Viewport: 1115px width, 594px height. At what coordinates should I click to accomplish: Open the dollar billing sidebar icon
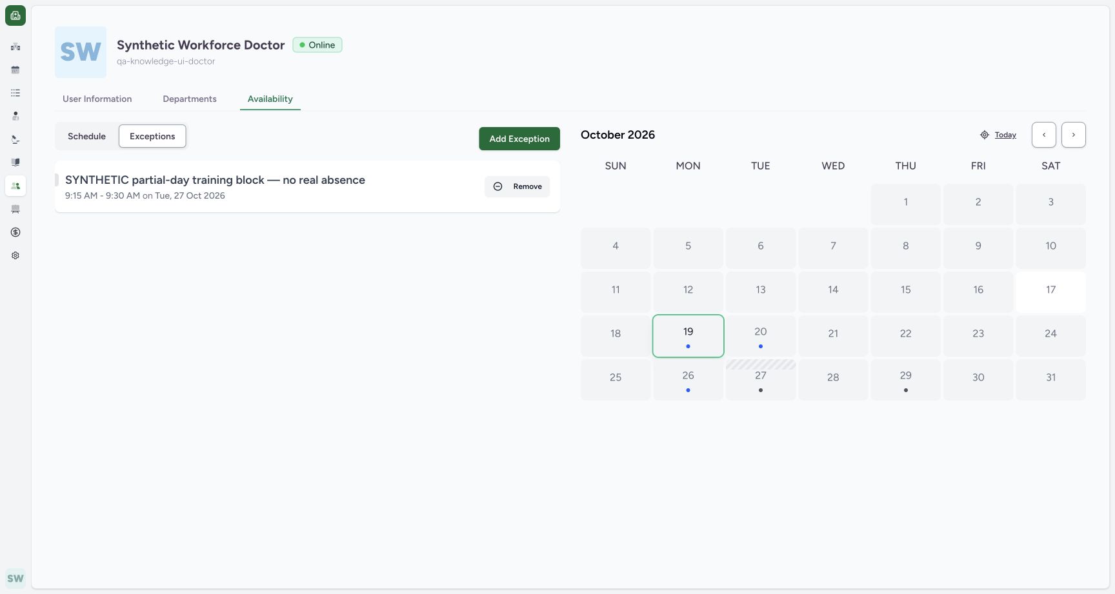15,232
